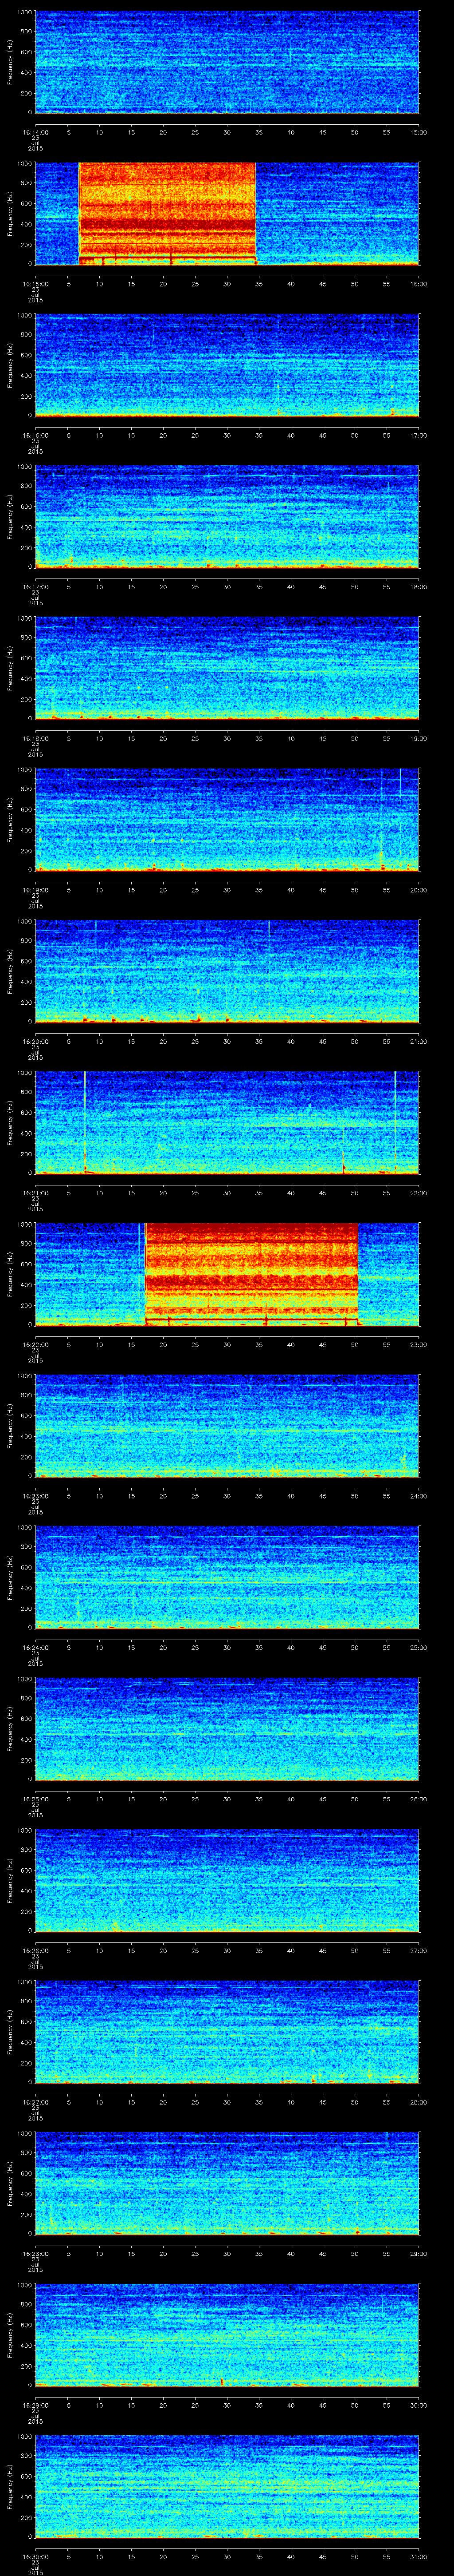Open the spectrogram panel starting at 16:19:00
This screenshot has height=2576, width=454.
click(227, 819)
